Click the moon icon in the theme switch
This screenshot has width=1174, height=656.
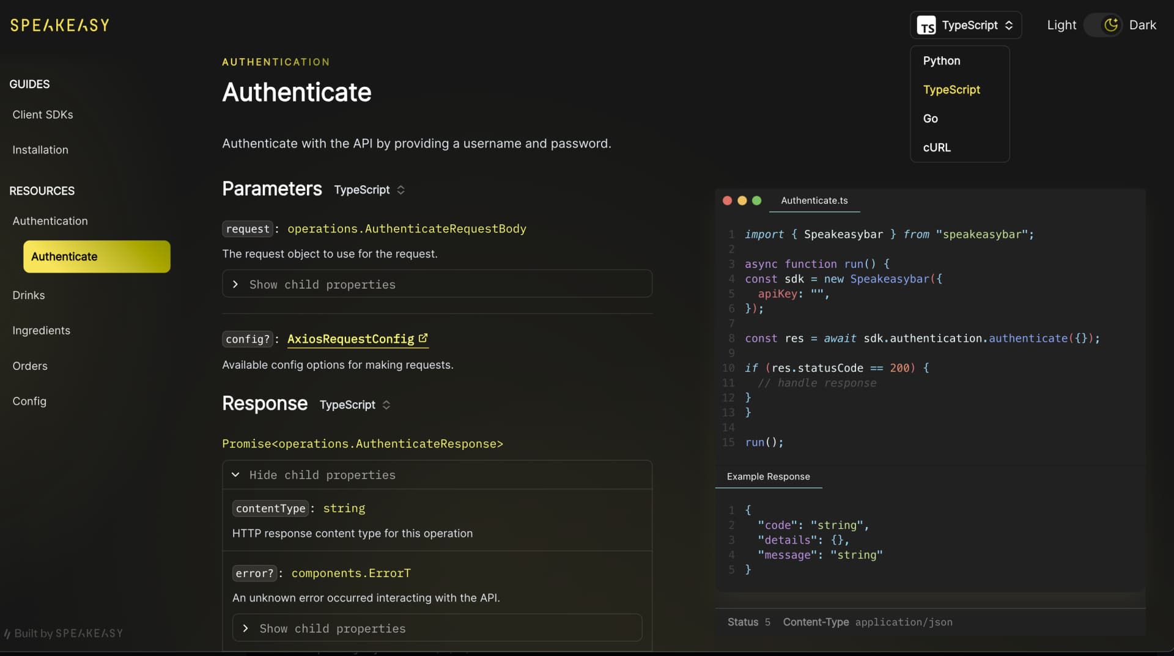1110,25
